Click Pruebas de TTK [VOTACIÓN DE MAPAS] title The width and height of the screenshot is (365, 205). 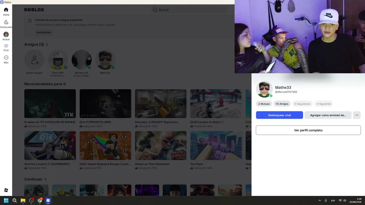pos(50,122)
